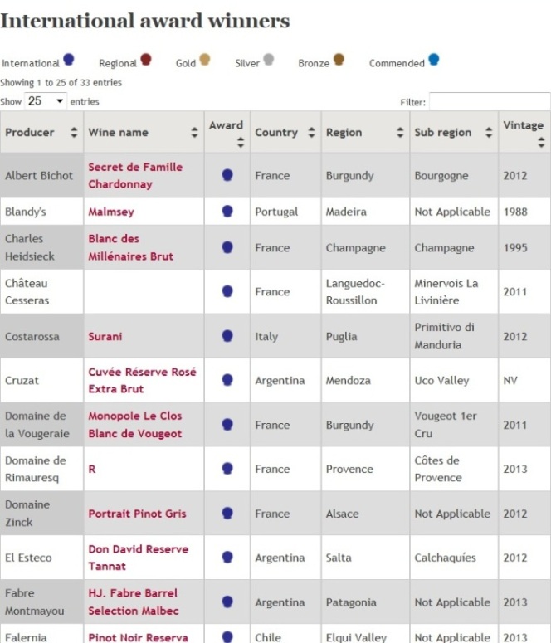Click award medal icon in Blandy's row
The width and height of the screenshot is (551, 643).
[227, 212]
